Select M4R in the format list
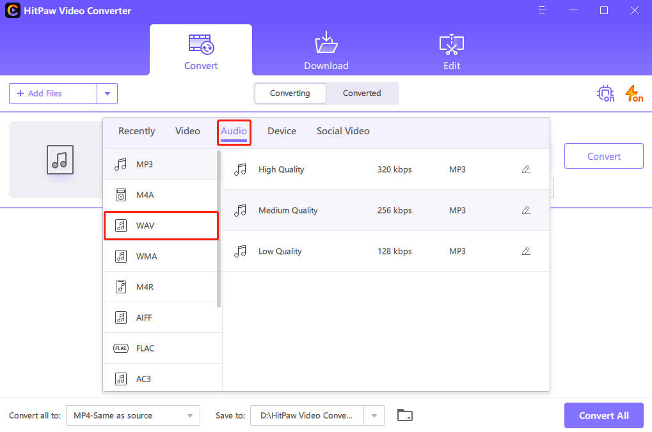Viewport: 652px width, 432px height. [x=160, y=287]
